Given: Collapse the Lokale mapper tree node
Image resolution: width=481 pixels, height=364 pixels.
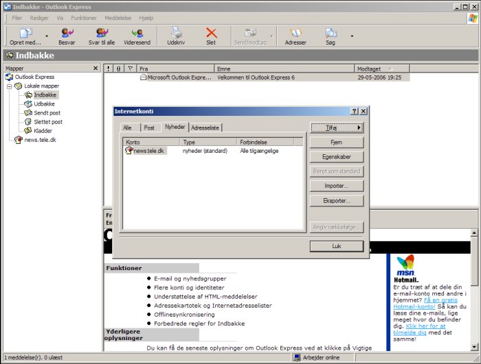Looking at the screenshot, I should [x=10, y=86].
